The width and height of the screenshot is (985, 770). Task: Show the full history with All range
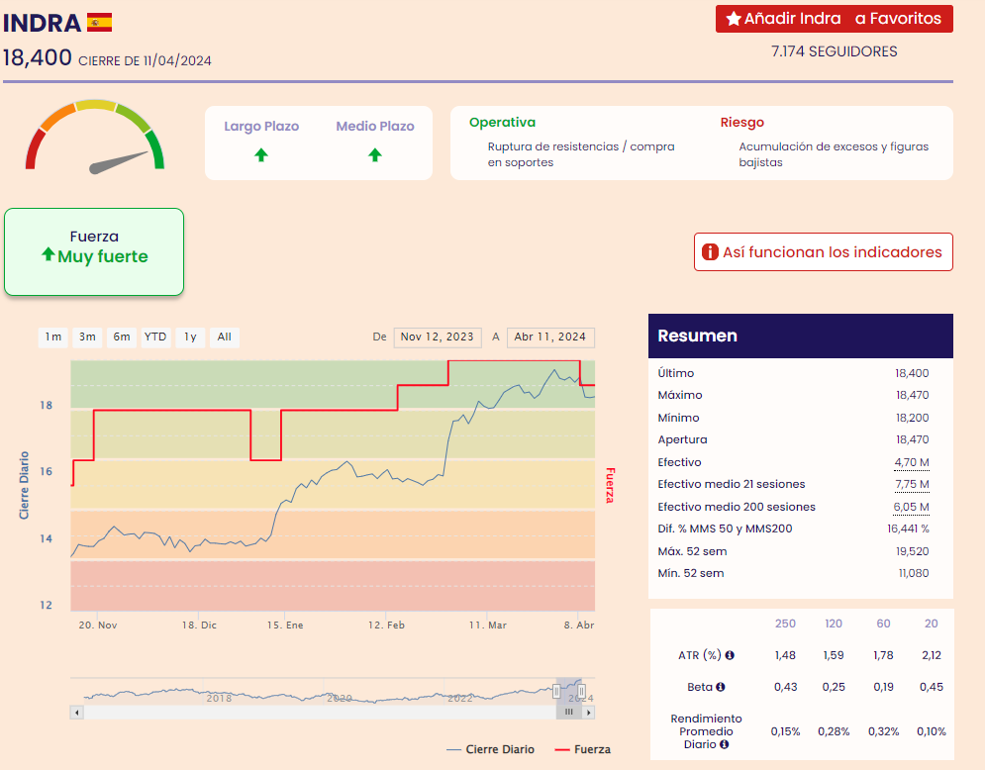point(225,337)
